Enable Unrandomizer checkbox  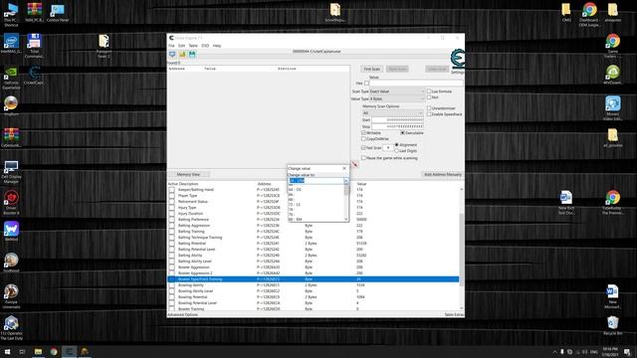click(429, 108)
